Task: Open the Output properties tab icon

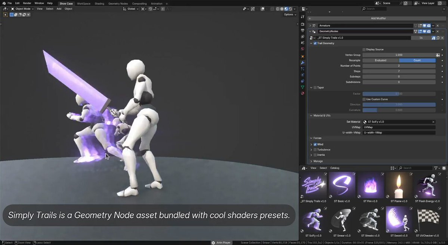Action: pos(303,31)
